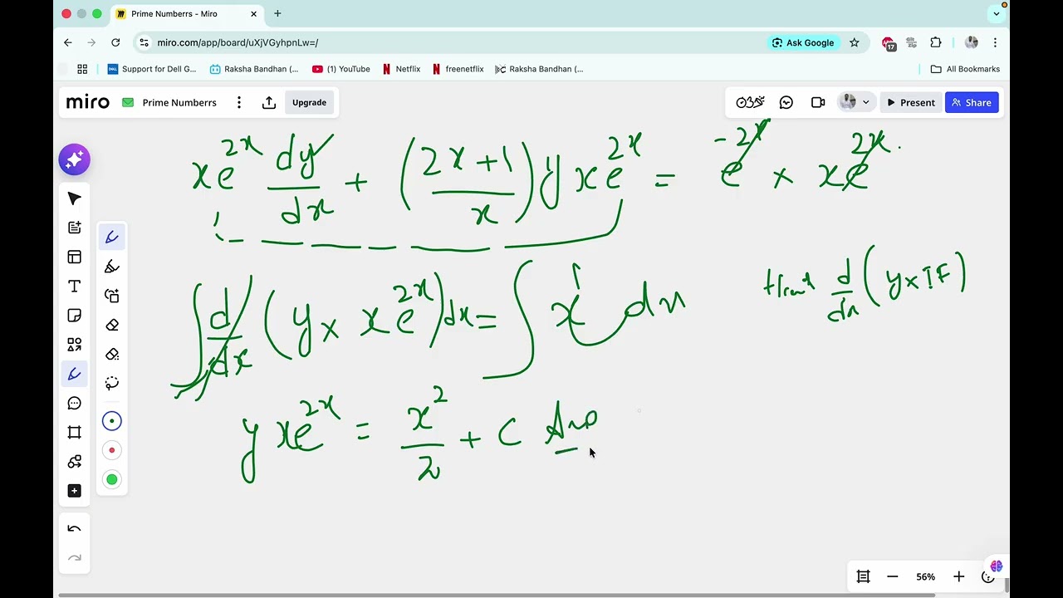1063x598 pixels.
Task: Zoom in with the plus button
Action: click(x=958, y=576)
